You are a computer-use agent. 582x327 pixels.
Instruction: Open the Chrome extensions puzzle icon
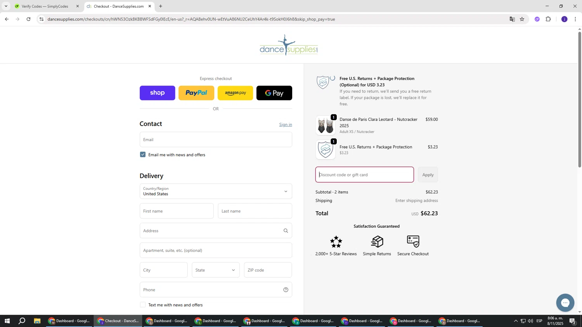(548, 19)
